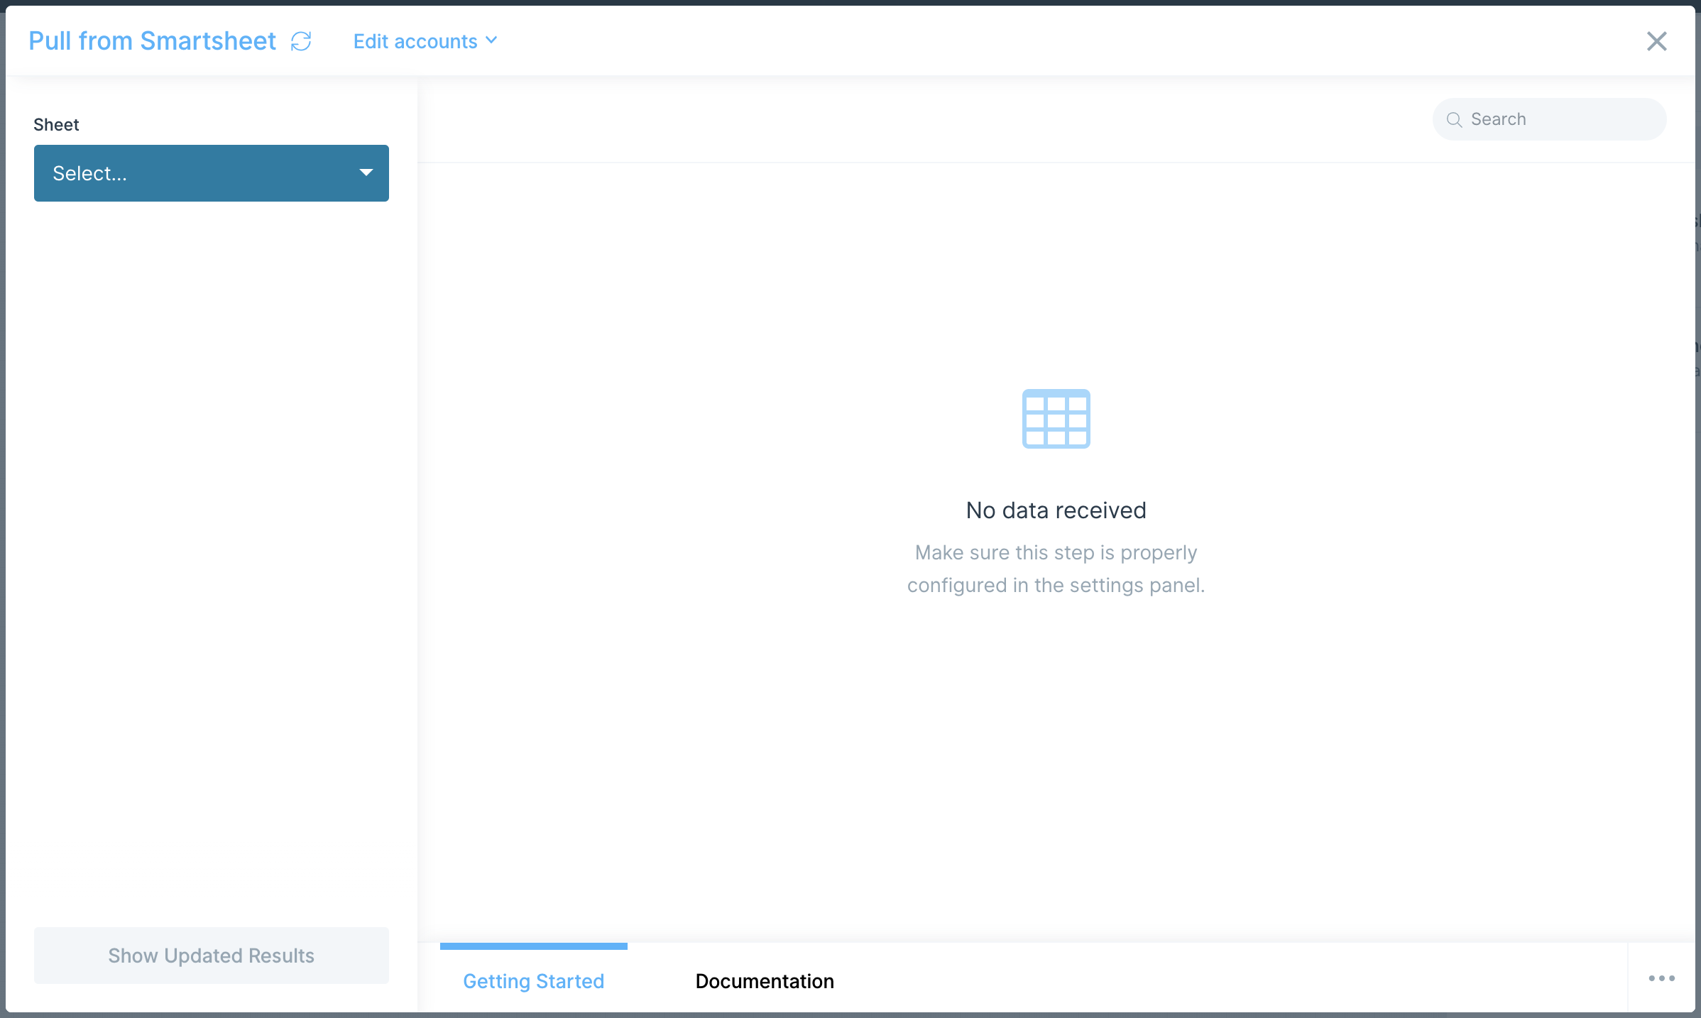Click the Pull from Smartsheet title
The height and width of the screenshot is (1018, 1701).
(x=152, y=41)
